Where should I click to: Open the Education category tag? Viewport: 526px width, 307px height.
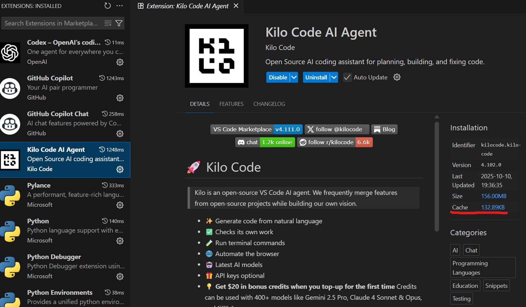point(465,285)
